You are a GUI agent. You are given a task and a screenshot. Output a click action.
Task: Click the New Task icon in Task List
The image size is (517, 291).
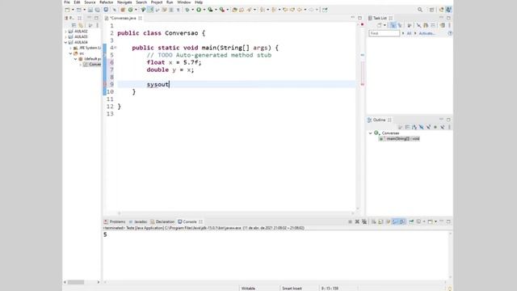[380, 25]
